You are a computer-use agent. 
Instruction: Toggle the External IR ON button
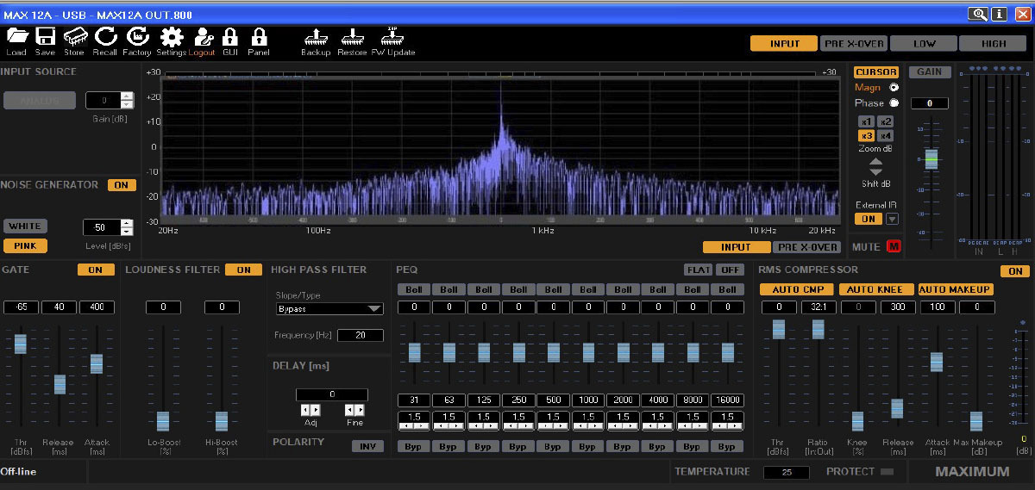point(869,219)
